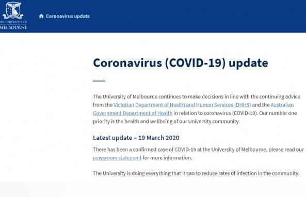Click the paragraph starting 'The University of Melbourne continues'
The height and width of the screenshot is (197, 306).
click(197, 109)
